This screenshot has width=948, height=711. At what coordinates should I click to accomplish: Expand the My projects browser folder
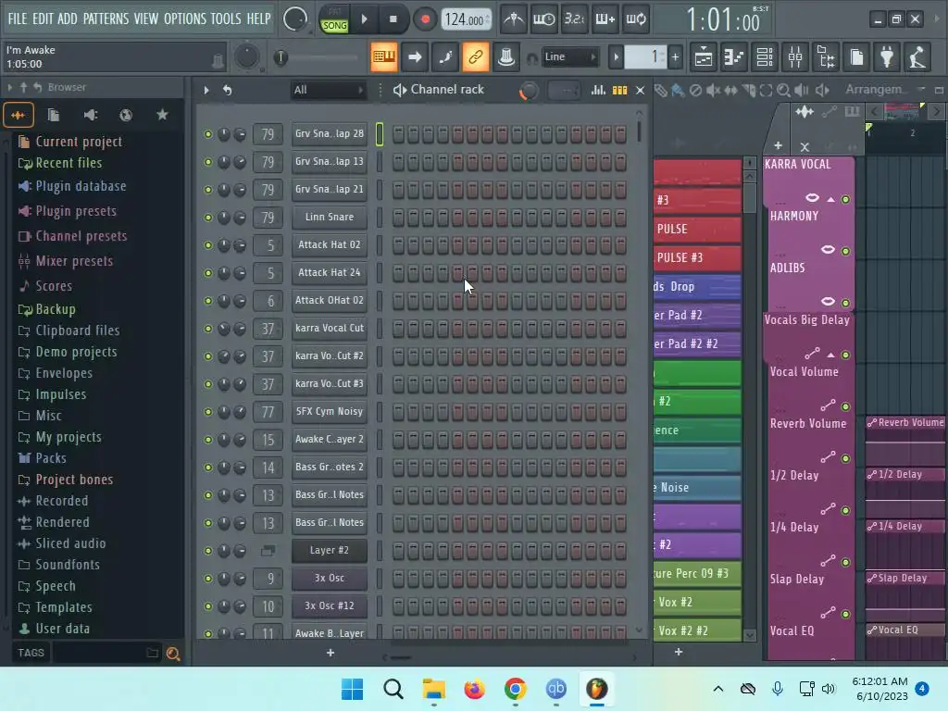pyautogui.click(x=60, y=437)
